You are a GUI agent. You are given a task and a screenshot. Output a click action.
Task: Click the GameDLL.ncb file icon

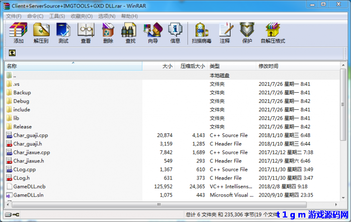pyautogui.click(x=9, y=186)
